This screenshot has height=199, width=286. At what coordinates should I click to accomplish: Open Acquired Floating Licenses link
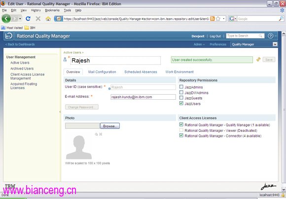pyautogui.click(x=24, y=86)
